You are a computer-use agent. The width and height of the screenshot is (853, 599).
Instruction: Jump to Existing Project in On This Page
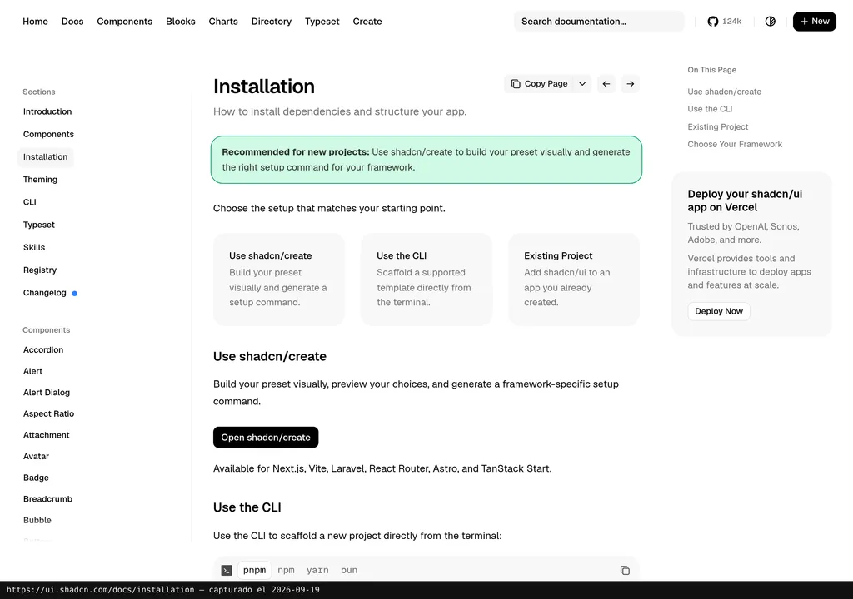(717, 126)
